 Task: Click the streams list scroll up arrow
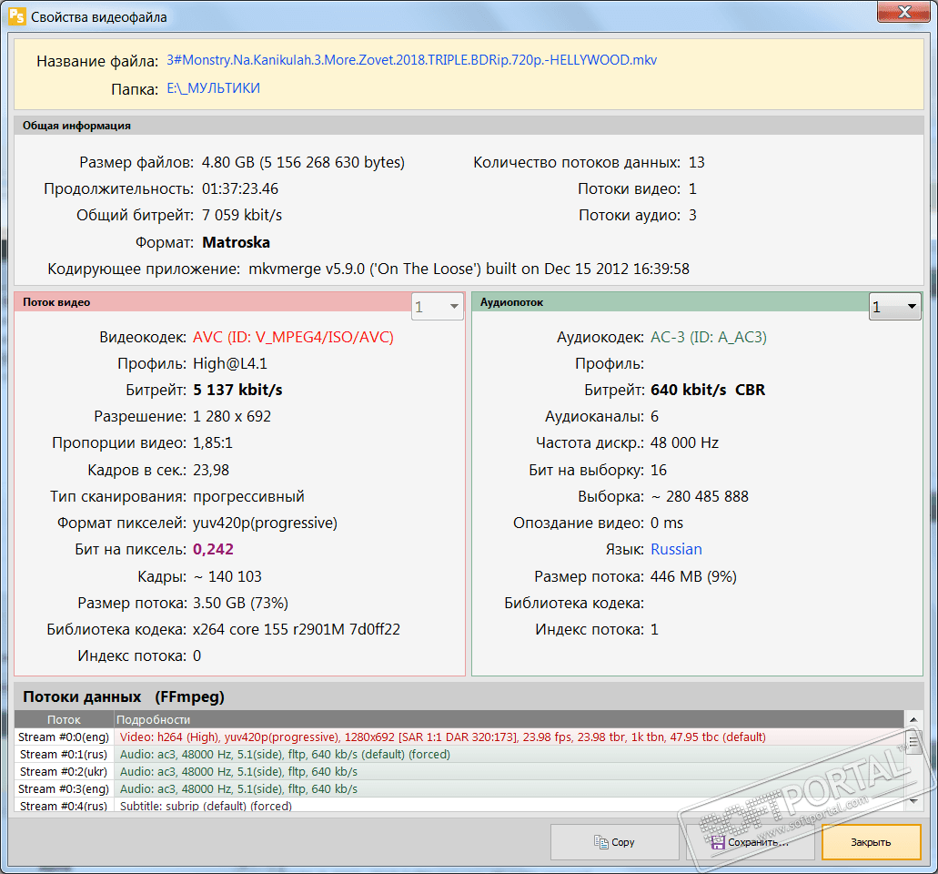point(913,719)
